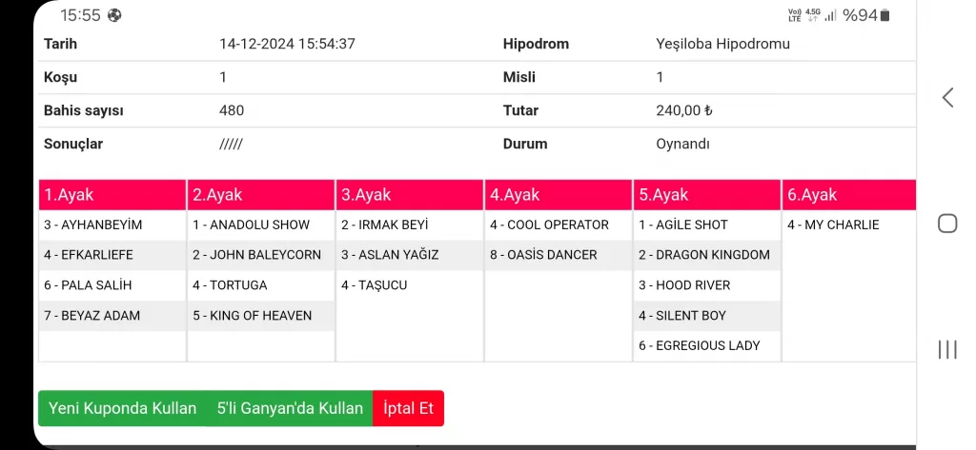
Task: Tap the Android back arrow icon
Action: [947, 97]
